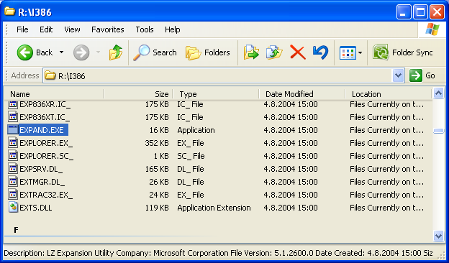This screenshot has height=263, width=449.
Task: Click the scroll down arrow
Action: [438, 236]
